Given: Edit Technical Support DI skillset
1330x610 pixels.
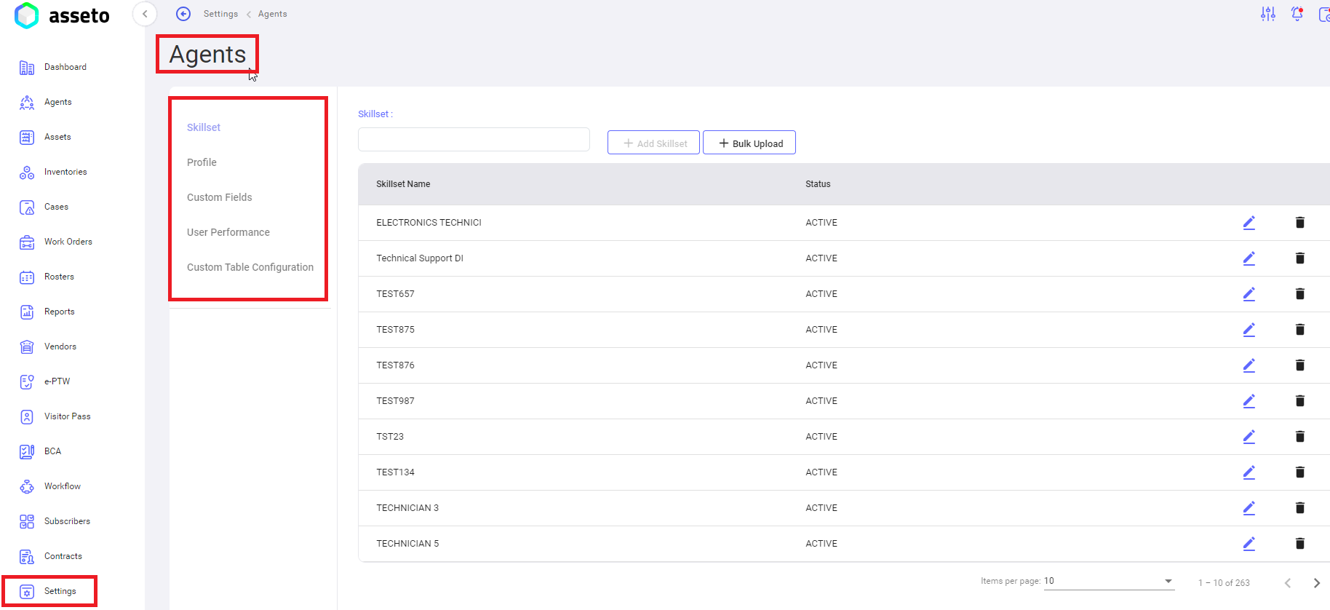Looking at the screenshot, I should click(x=1249, y=258).
